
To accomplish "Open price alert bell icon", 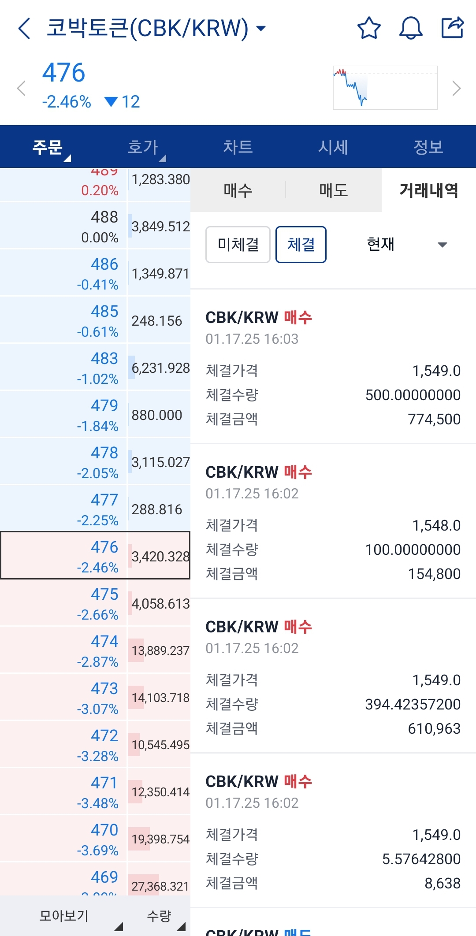I will pyautogui.click(x=410, y=29).
